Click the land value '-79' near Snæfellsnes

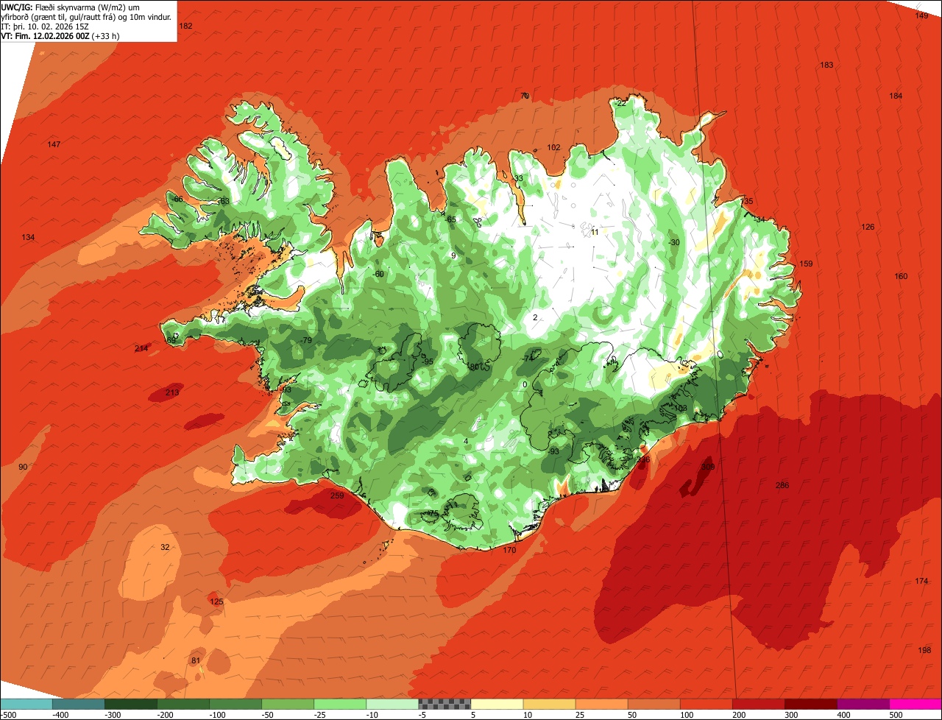[x=306, y=340]
